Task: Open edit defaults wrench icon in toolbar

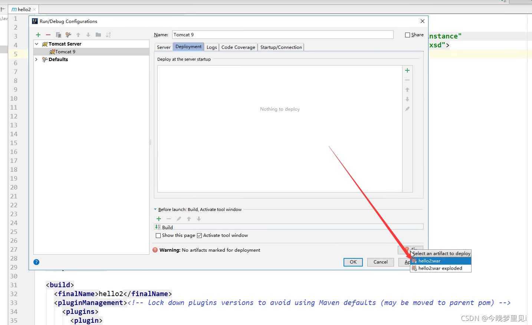Action: (x=68, y=35)
